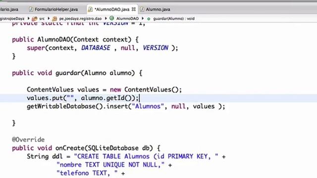This screenshot has width=317, height=178.
Task: Click the '@Override' annotation
Action: coord(28,139)
